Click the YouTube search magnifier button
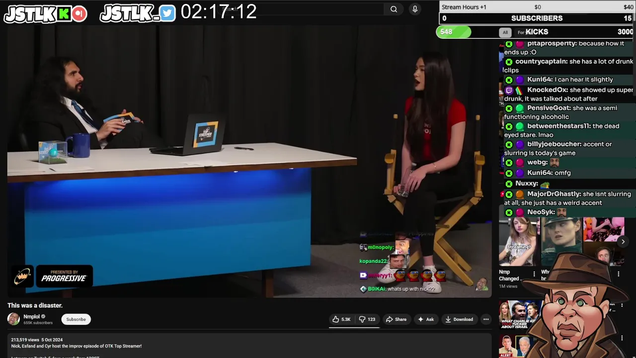636x358 pixels. click(x=394, y=9)
